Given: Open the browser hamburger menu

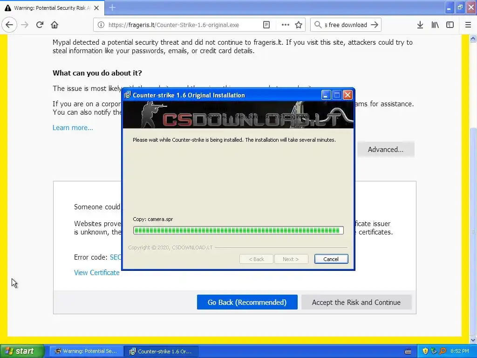Looking at the screenshot, I should (x=468, y=25).
